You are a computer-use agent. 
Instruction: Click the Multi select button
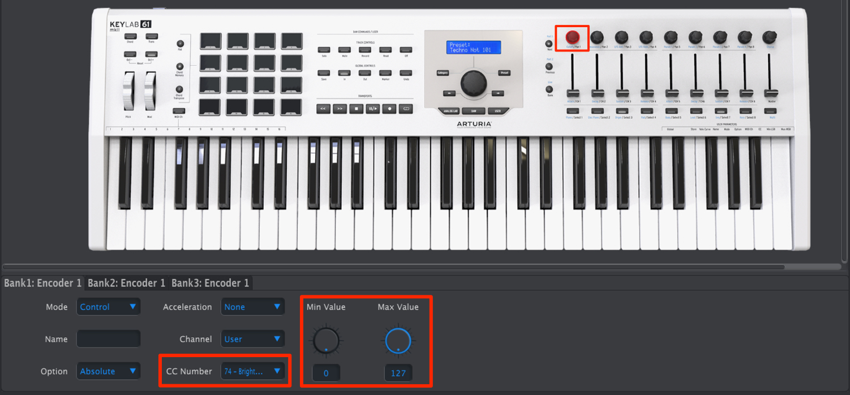(x=770, y=111)
